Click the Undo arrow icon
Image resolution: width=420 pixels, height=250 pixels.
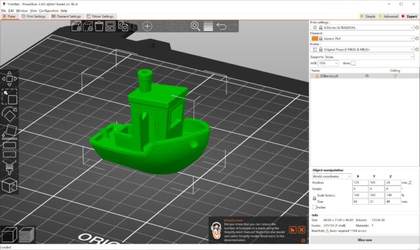point(221,26)
